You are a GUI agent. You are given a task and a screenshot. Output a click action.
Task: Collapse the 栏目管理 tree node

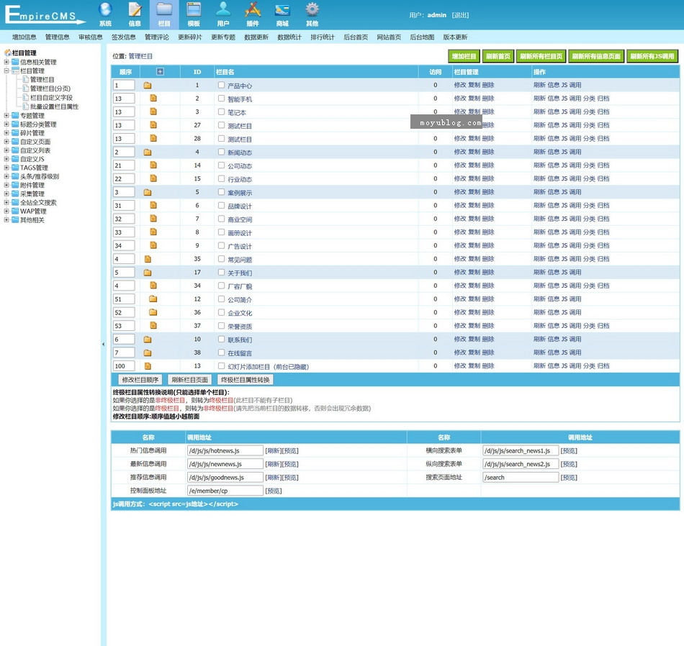[6, 70]
